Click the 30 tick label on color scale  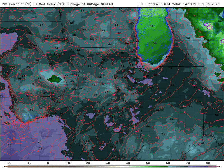108,163
